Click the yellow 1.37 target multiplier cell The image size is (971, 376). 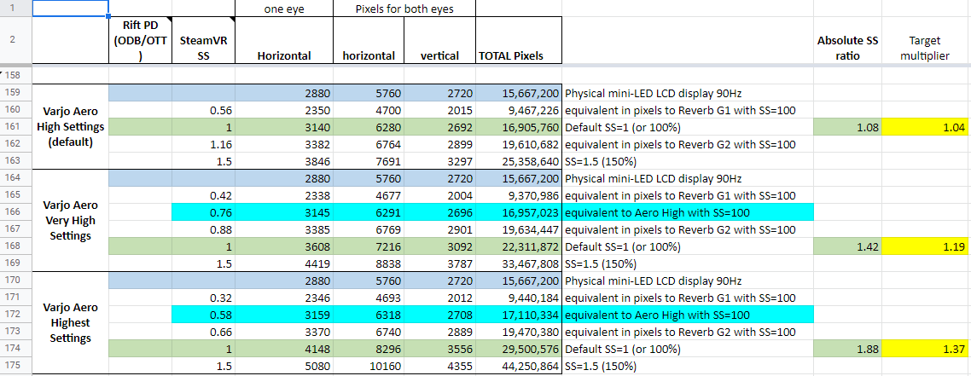(x=925, y=349)
